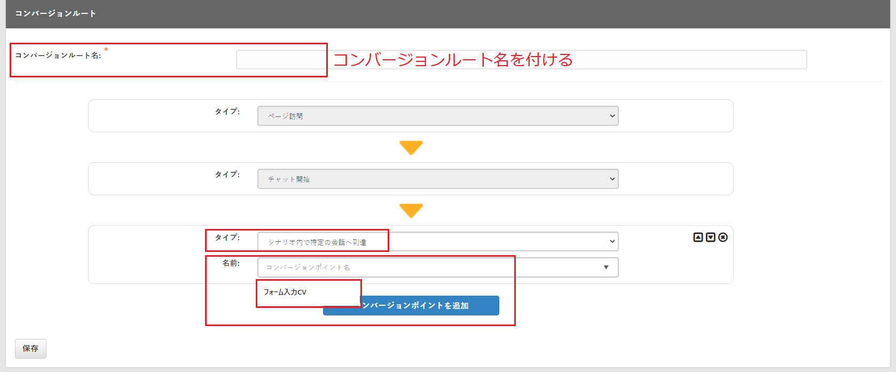Click the red コンバージョンルート名を付ける annotation text
The height and width of the screenshot is (372, 896).
(453, 60)
